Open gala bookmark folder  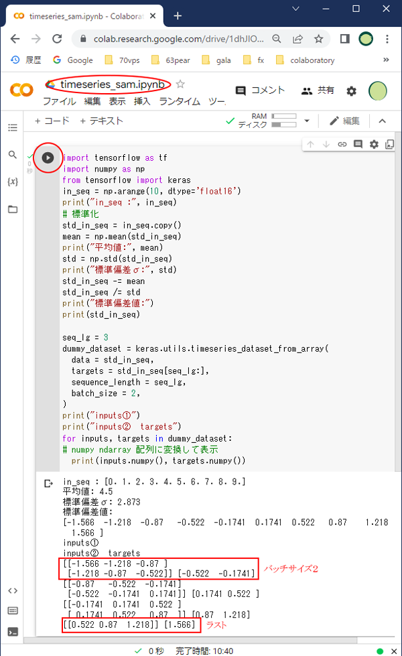216,60
